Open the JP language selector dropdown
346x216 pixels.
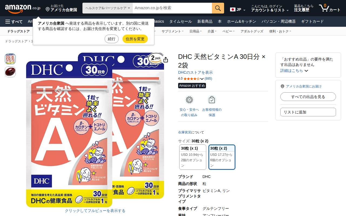(x=238, y=10)
